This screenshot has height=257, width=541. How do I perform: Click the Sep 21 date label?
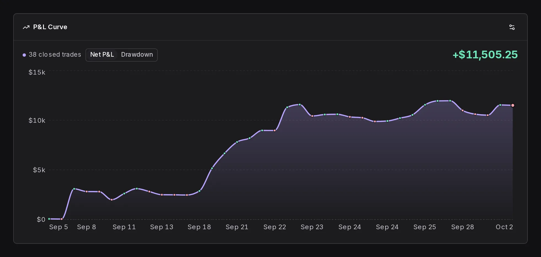237,227
